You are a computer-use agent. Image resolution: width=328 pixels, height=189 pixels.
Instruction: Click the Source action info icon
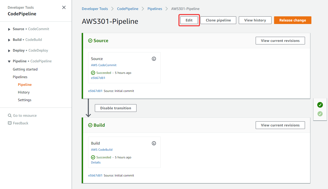pyautogui.click(x=154, y=59)
